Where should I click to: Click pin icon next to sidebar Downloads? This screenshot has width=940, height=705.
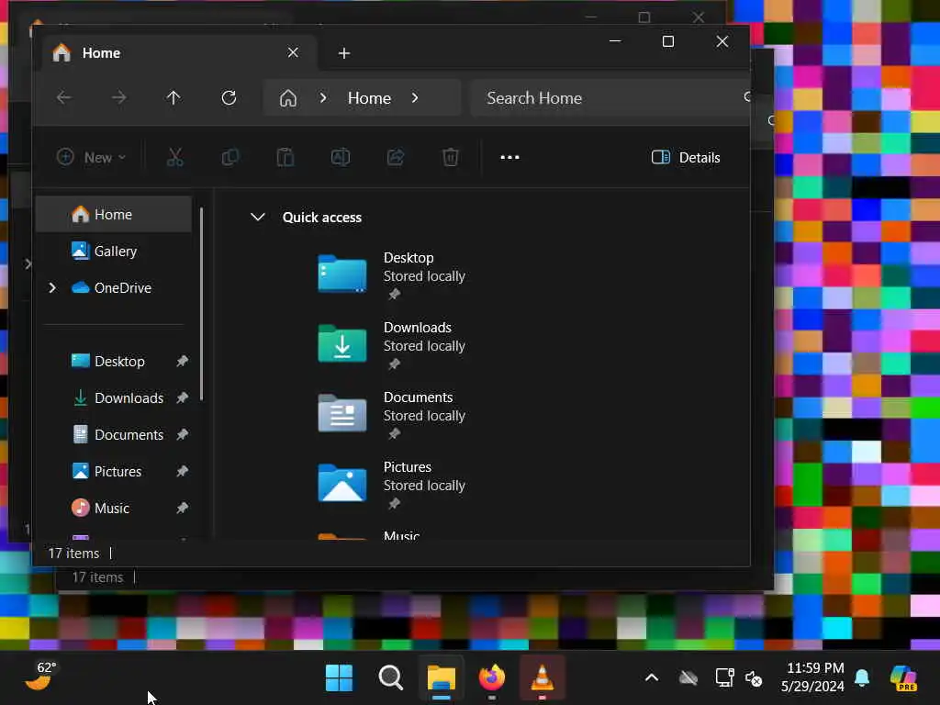click(x=183, y=397)
